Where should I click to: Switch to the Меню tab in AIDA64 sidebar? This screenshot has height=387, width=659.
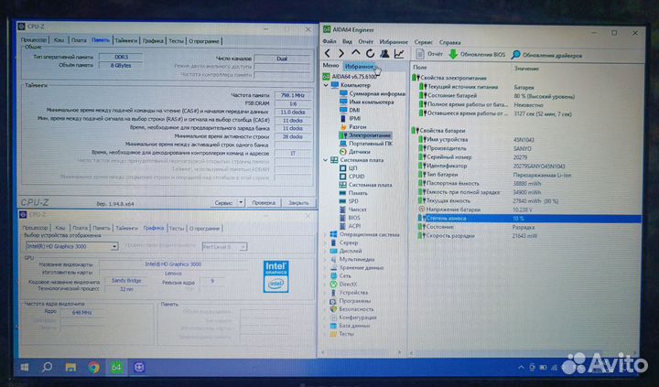point(330,65)
